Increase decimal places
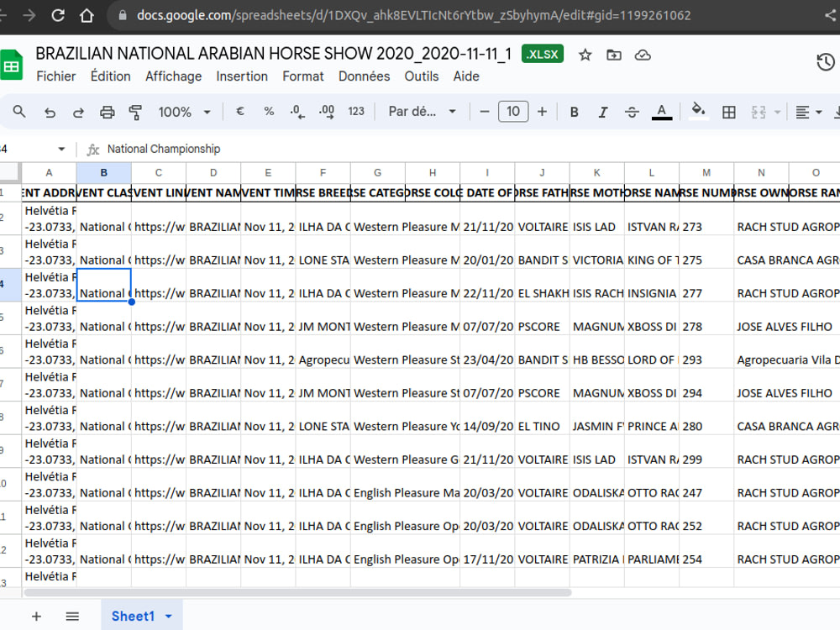This screenshot has height=630, width=840. pos(327,112)
